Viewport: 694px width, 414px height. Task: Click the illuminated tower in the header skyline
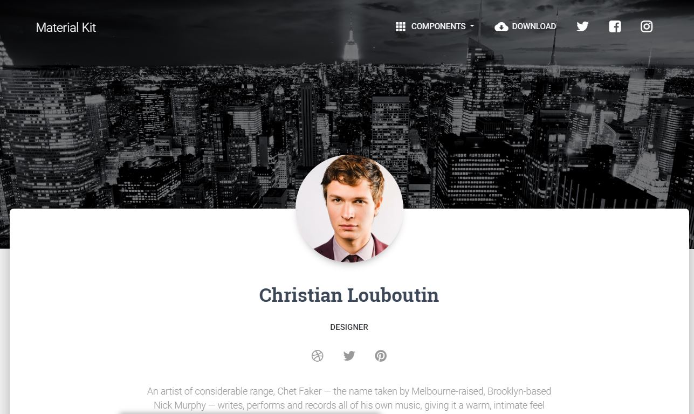pyautogui.click(x=351, y=43)
